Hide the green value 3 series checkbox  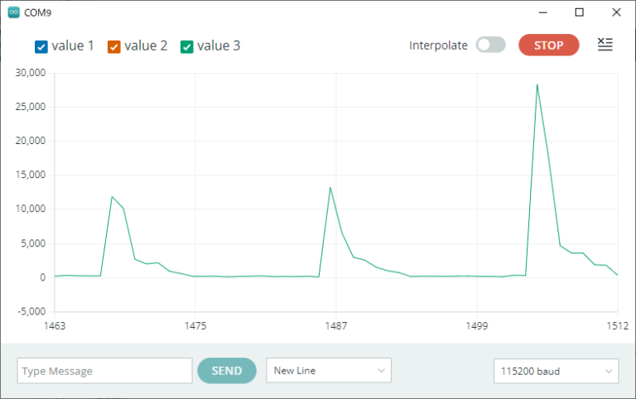(187, 46)
